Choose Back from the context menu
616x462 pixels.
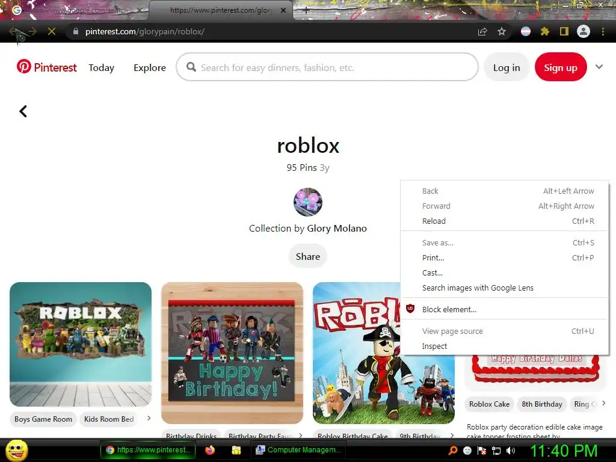tap(505, 191)
